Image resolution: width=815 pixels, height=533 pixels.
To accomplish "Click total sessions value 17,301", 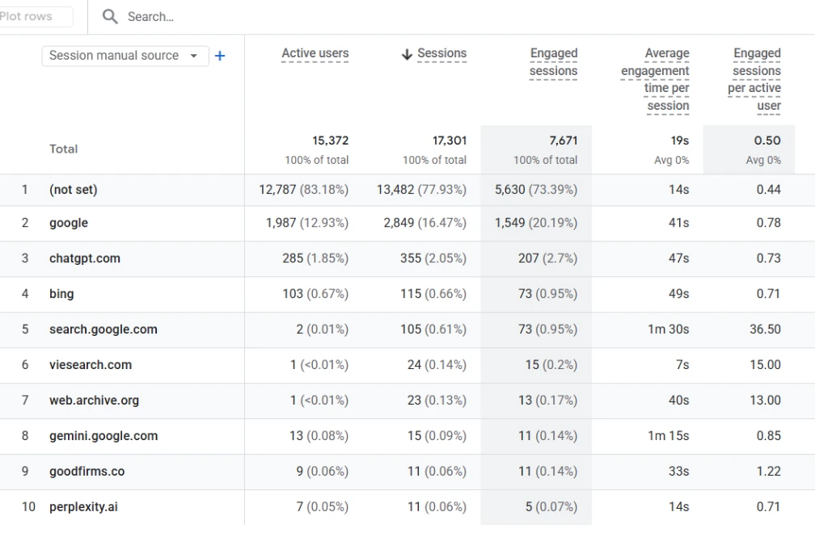I will (x=450, y=141).
